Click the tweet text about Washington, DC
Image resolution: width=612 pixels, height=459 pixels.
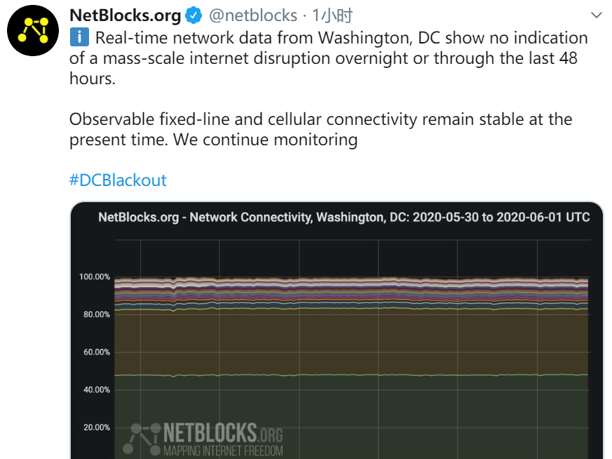329,58
